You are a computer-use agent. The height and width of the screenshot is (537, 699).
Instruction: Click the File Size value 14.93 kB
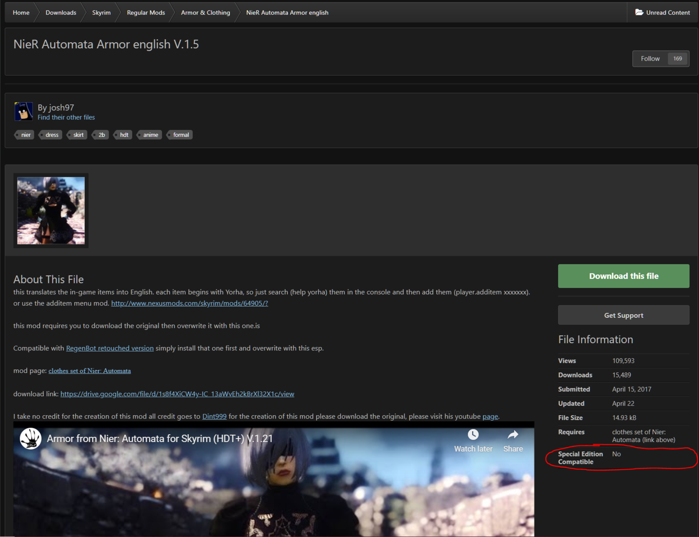624,418
